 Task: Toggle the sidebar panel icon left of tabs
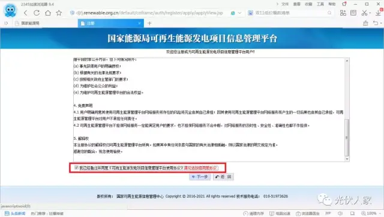pos(6,23)
